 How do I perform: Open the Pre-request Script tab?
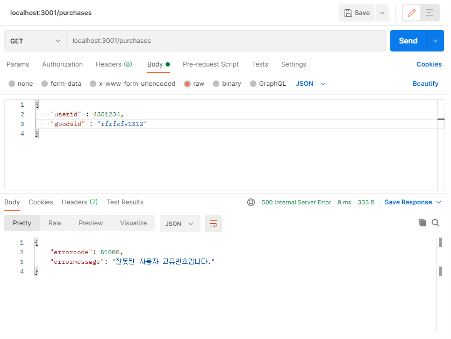pyautogui.click(x=211, y=64)
